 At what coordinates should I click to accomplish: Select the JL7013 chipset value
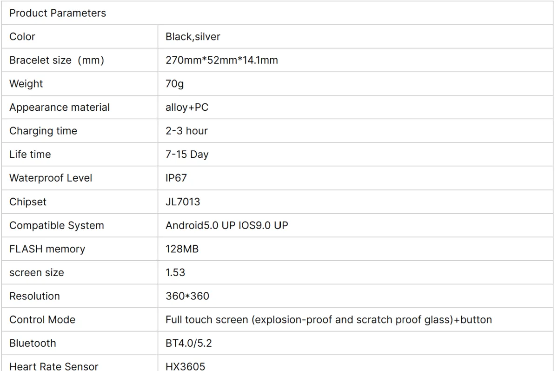click(183, 202)
